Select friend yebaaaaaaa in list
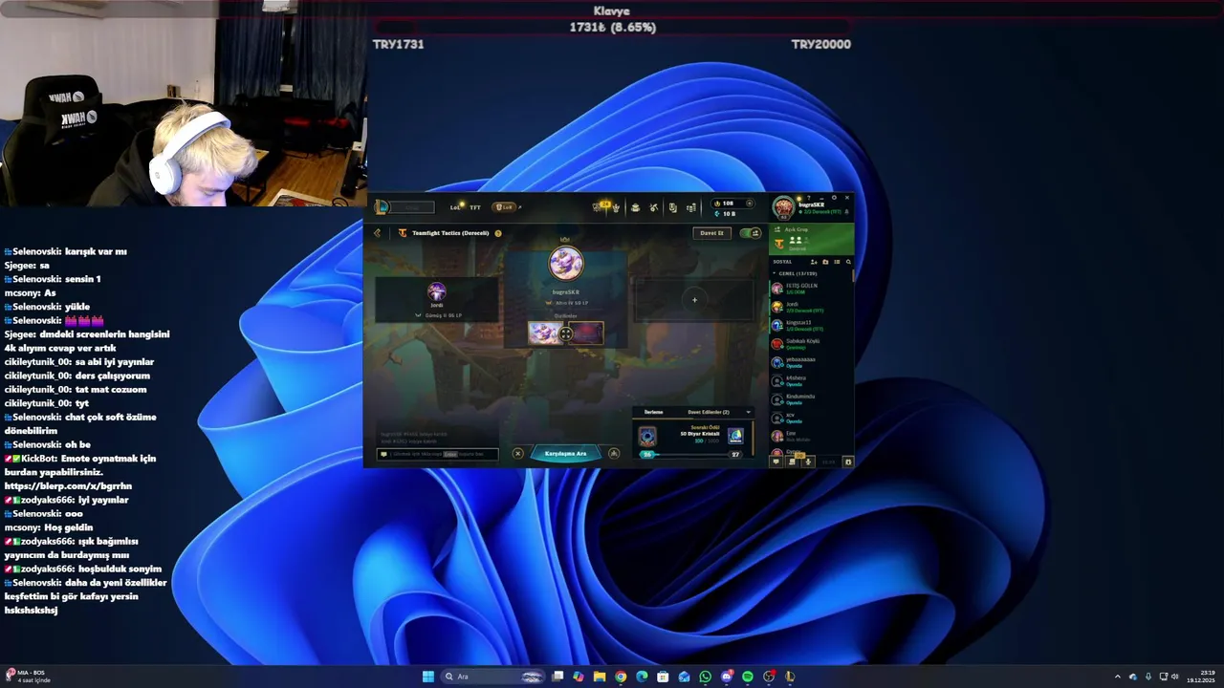The height and width of the screenshot is (688, 1224). point(811,362)
